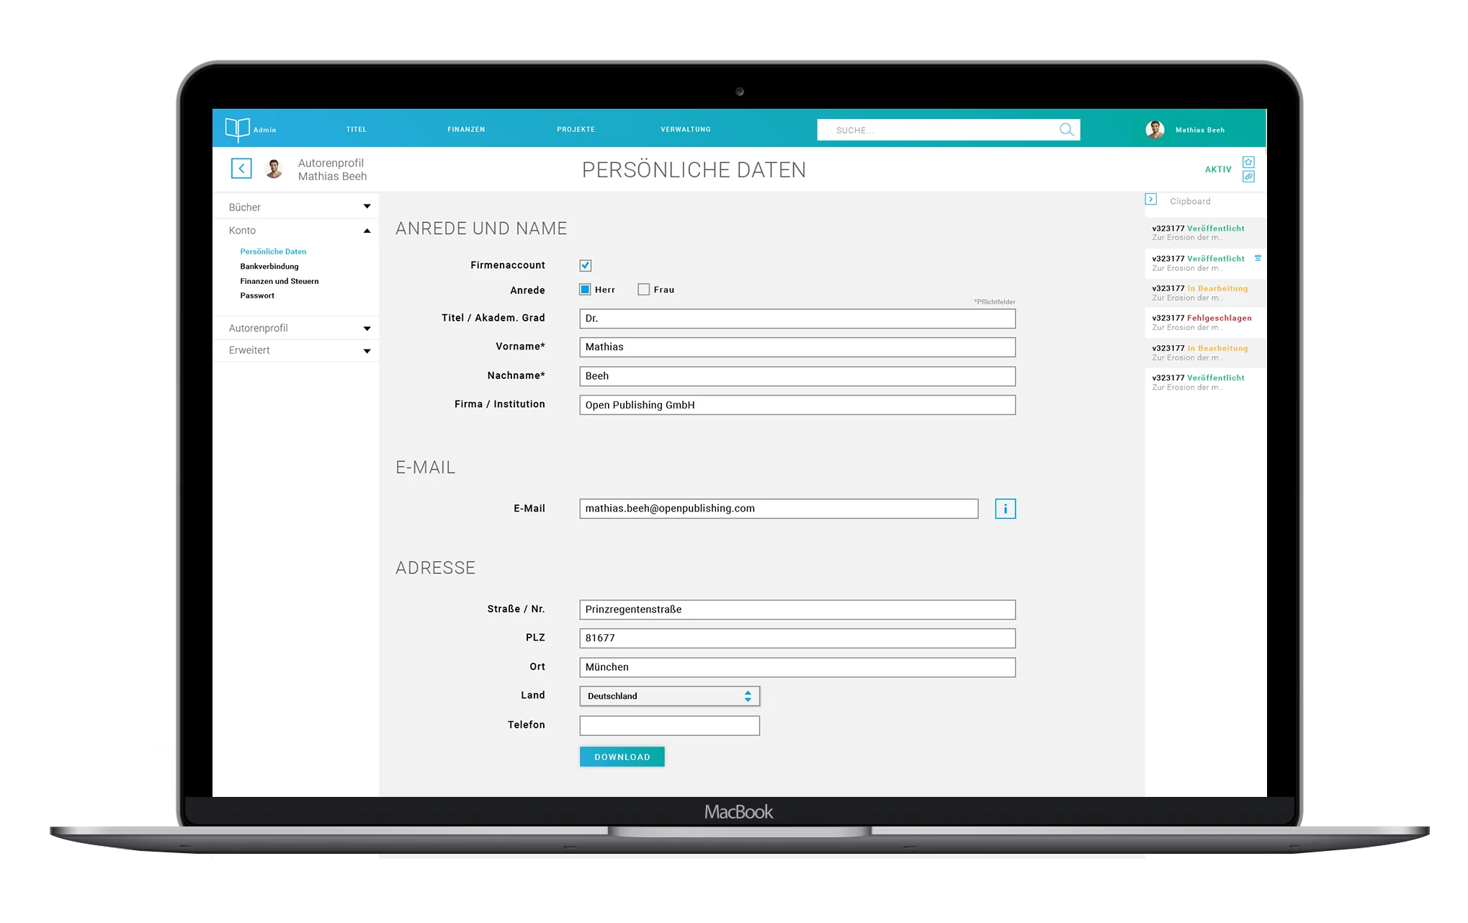Open Persönliche Daten in sidebar

tap(273, 251)
